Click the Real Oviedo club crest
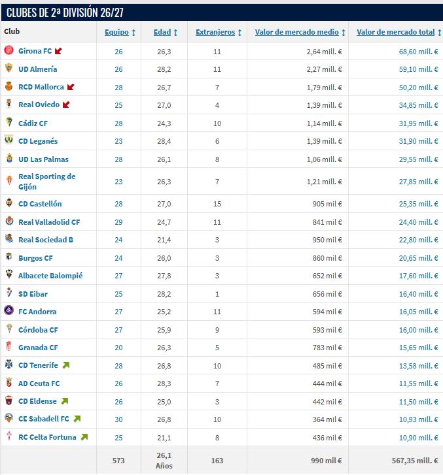The width and height of the screenshot is (443, 475). click(x=9, y=104)
